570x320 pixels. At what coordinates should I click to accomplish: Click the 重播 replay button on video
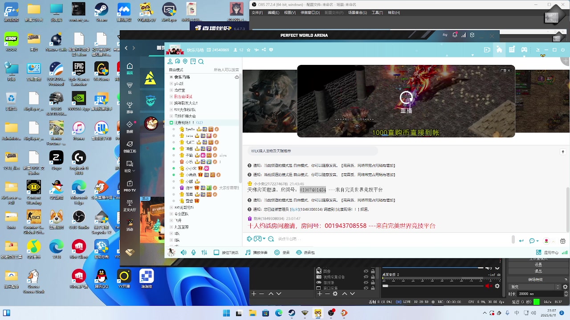click(x=406, y=102)
